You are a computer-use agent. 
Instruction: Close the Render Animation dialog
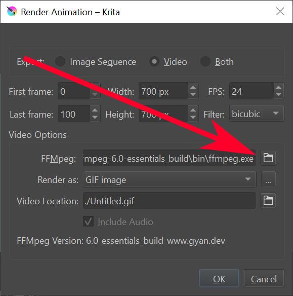click(280, 12)
